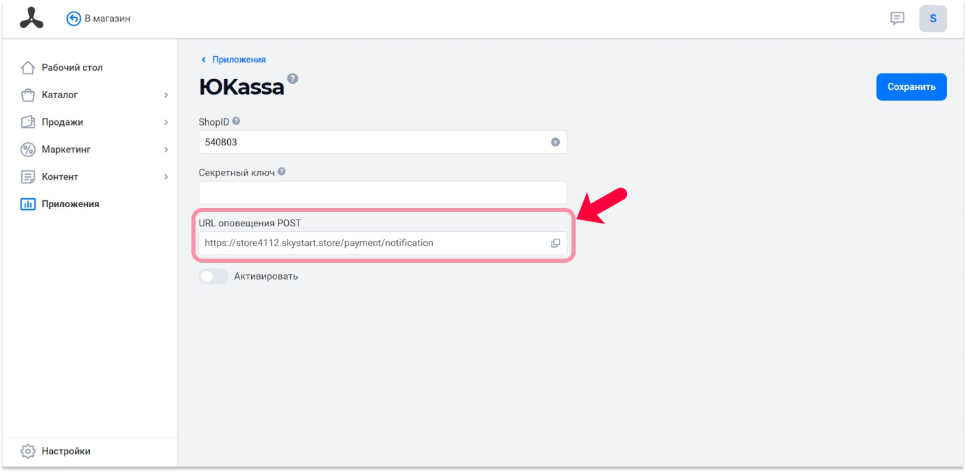Image resolution: width=966 pixels, height=472 pixels.
Task: Focus the Секретный ключ input field
Action: [x=383, y=193]
